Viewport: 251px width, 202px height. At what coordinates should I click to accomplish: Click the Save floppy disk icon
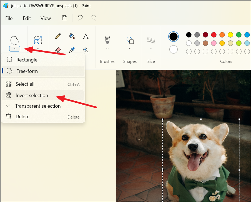point(64,18)
